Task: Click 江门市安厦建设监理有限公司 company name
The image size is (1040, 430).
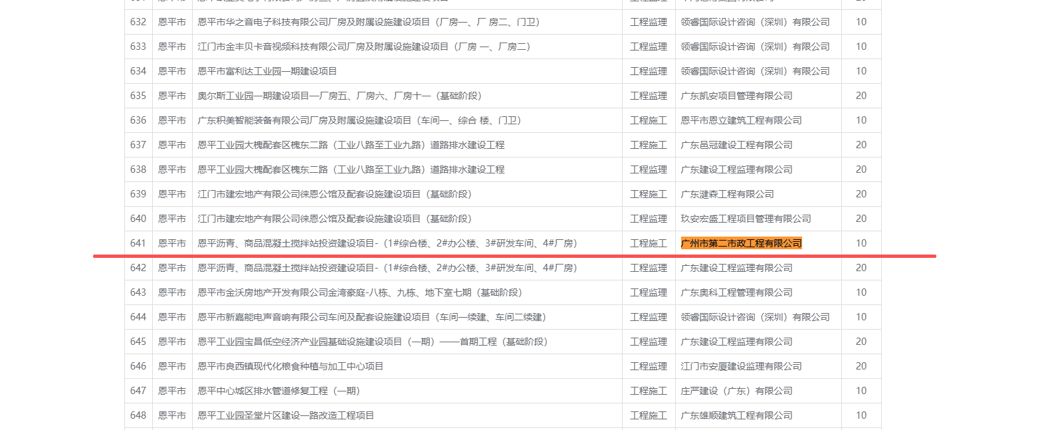Action: (741, 366)
